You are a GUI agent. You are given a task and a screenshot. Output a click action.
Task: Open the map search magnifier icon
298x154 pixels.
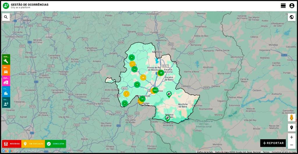coord(6,17)
